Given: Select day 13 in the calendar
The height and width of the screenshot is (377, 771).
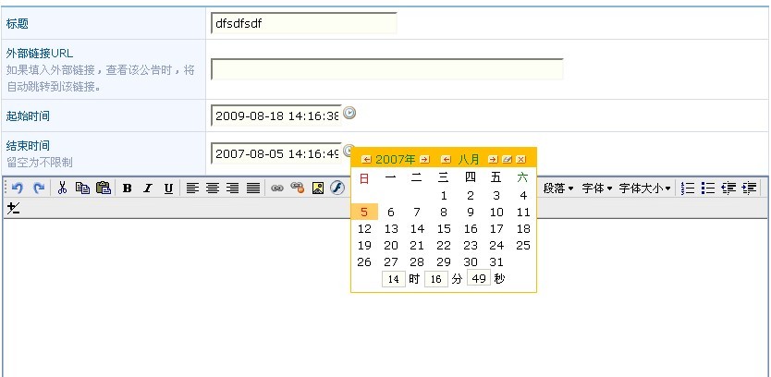Looking at the screenshot, I should (x=391, y=228).
